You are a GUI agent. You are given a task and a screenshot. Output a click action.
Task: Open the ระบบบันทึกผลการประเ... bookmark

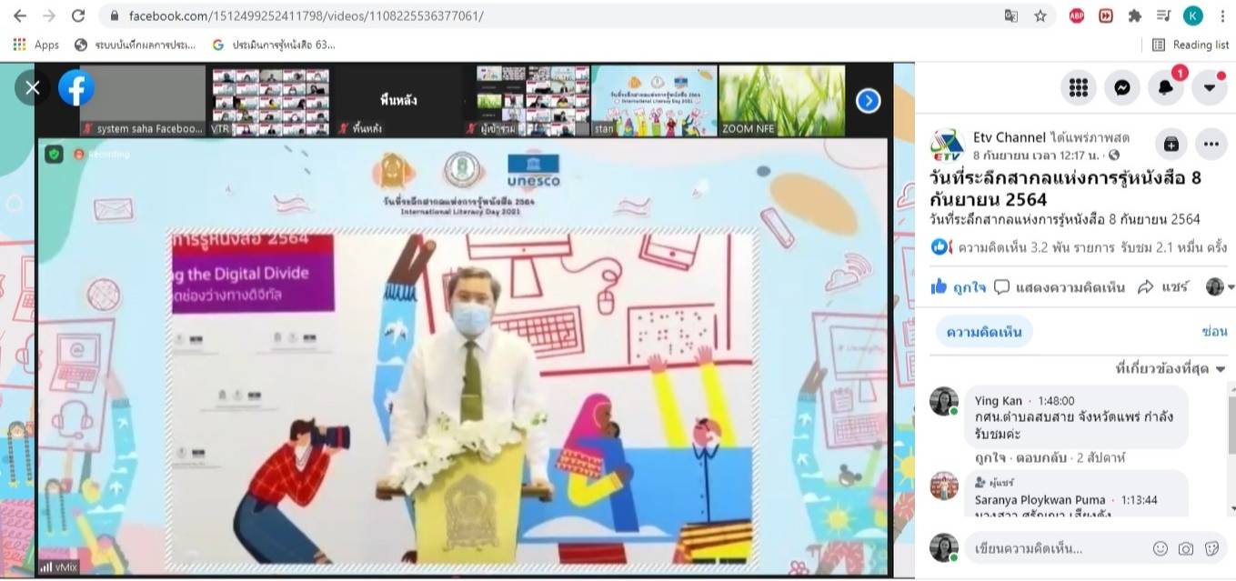pos(136,45)
